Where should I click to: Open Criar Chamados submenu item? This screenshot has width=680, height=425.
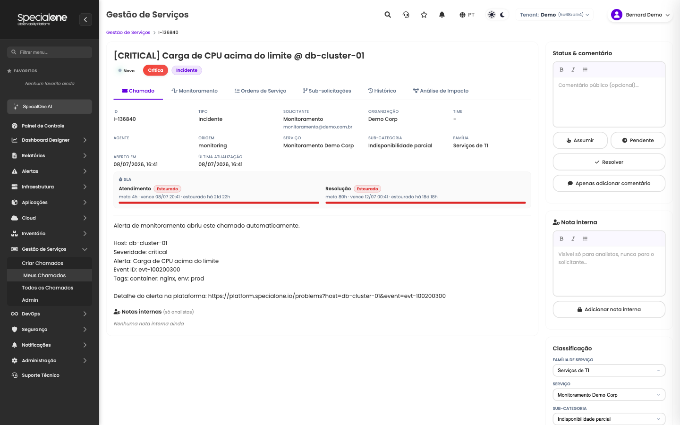50,263
